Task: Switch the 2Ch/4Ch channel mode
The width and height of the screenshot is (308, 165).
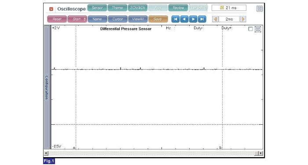Action: 137,8
